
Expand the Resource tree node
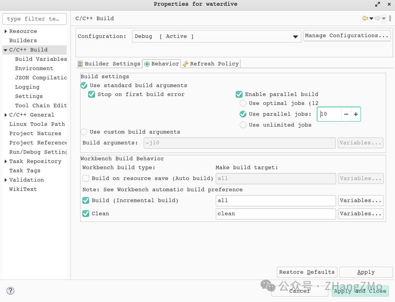[x=5, y=31]
